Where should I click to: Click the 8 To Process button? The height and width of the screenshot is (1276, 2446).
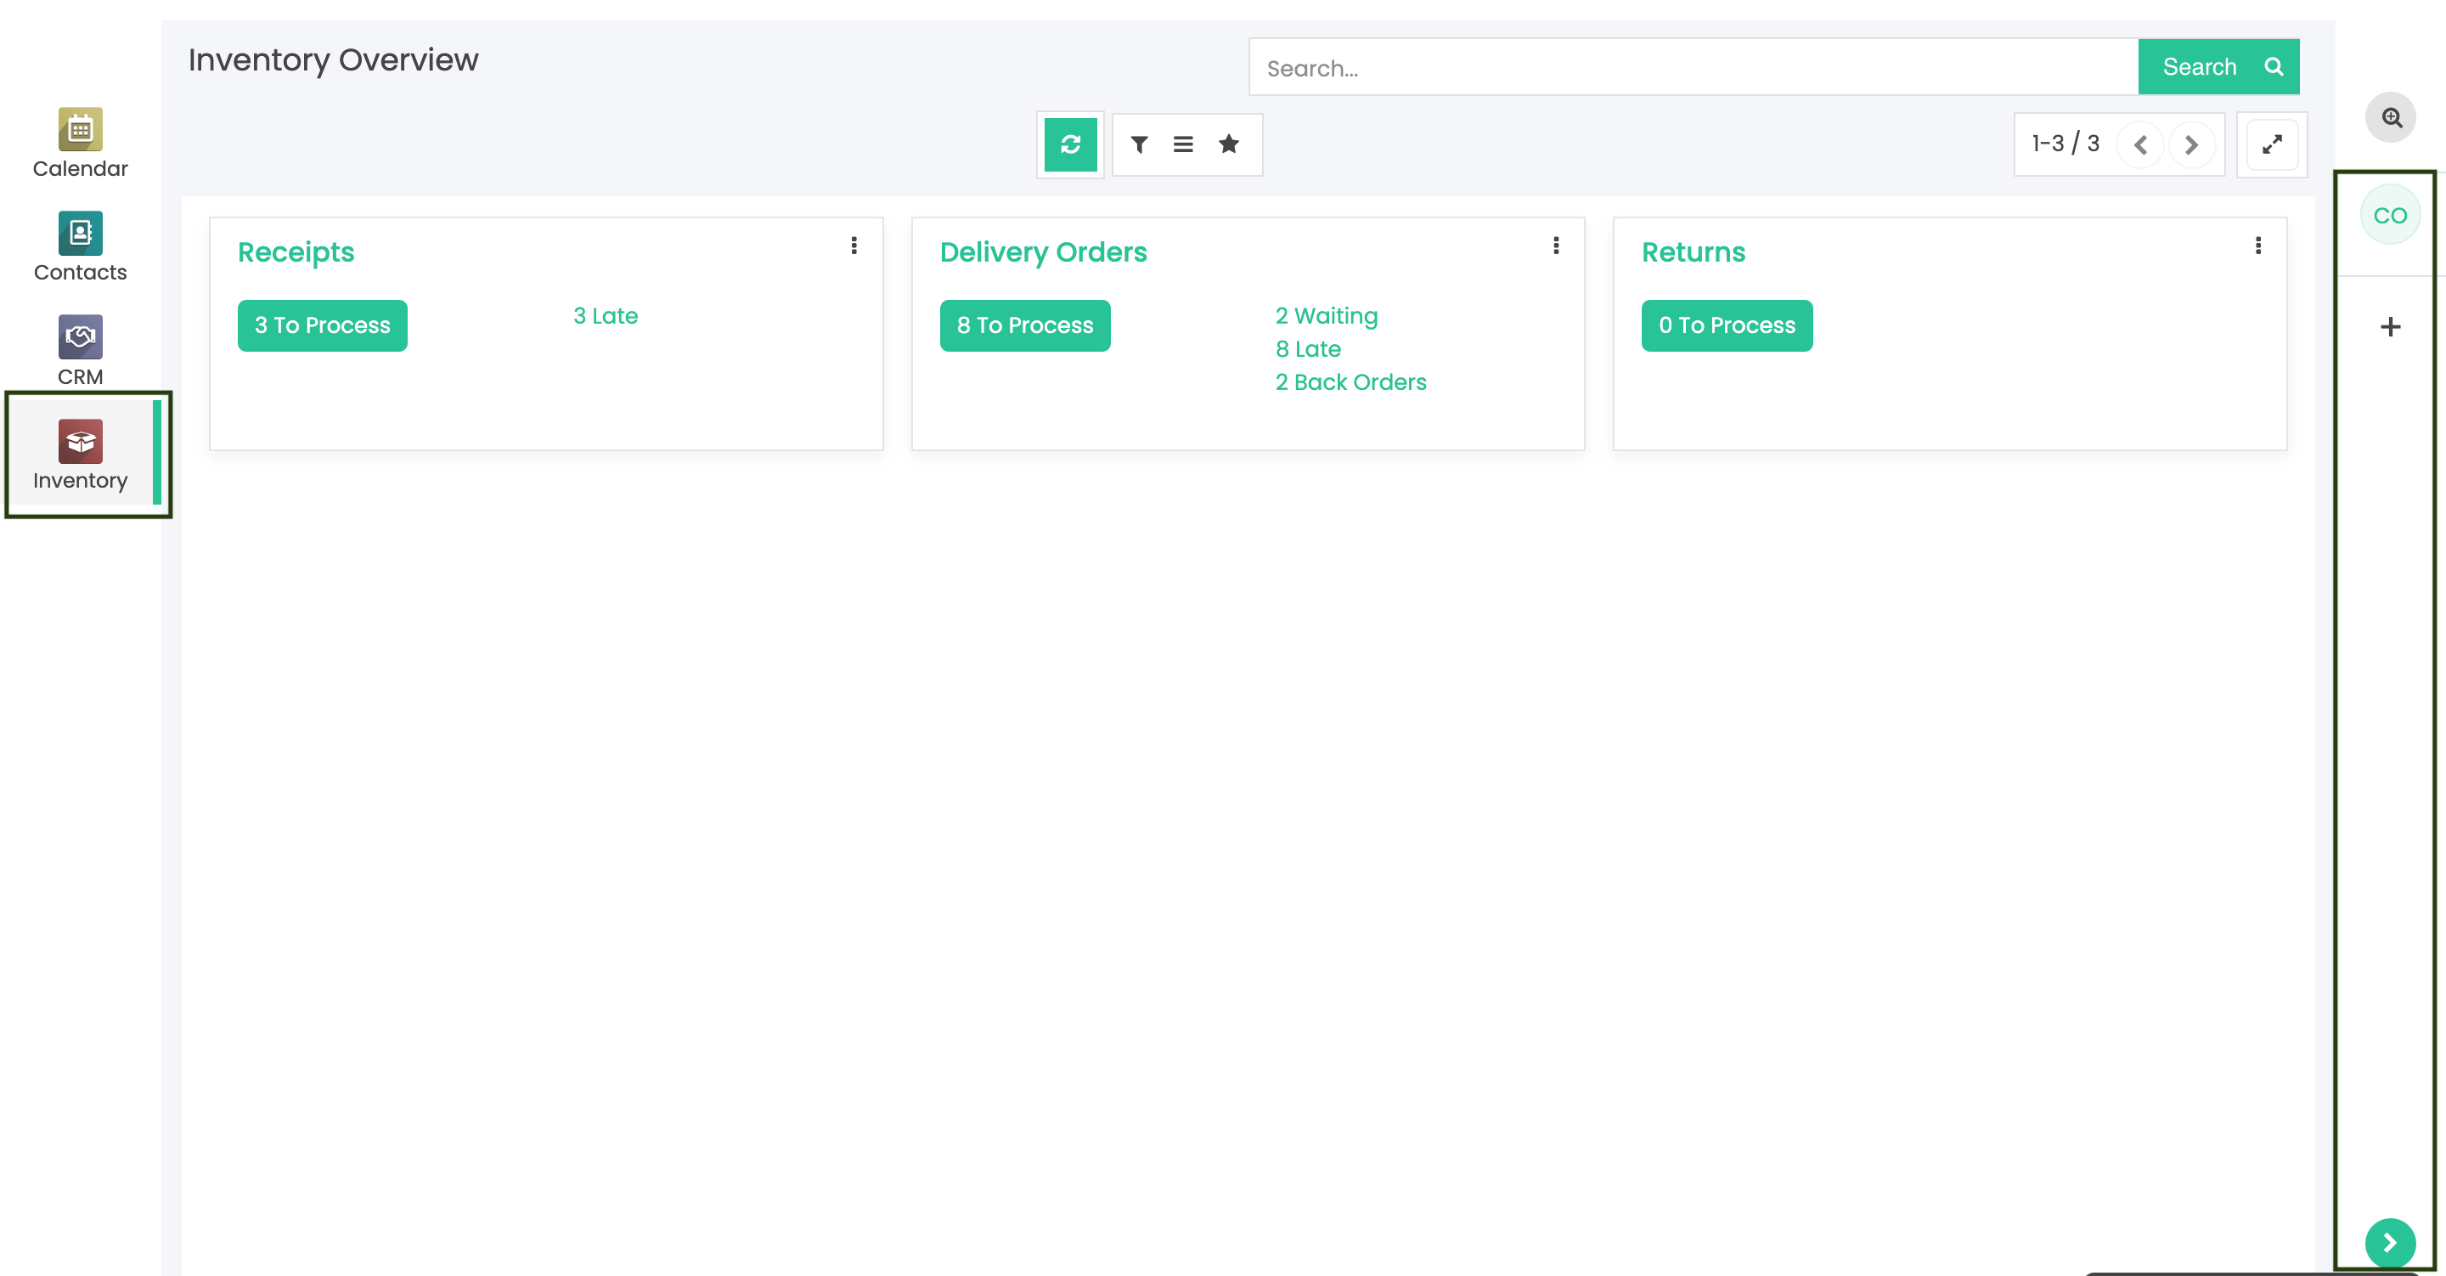pyautogui.click(x=1023, y=326)
